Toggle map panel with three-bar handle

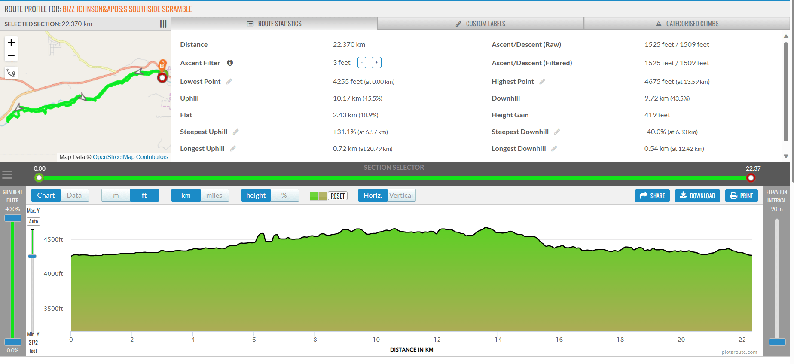tap(163, 24)
